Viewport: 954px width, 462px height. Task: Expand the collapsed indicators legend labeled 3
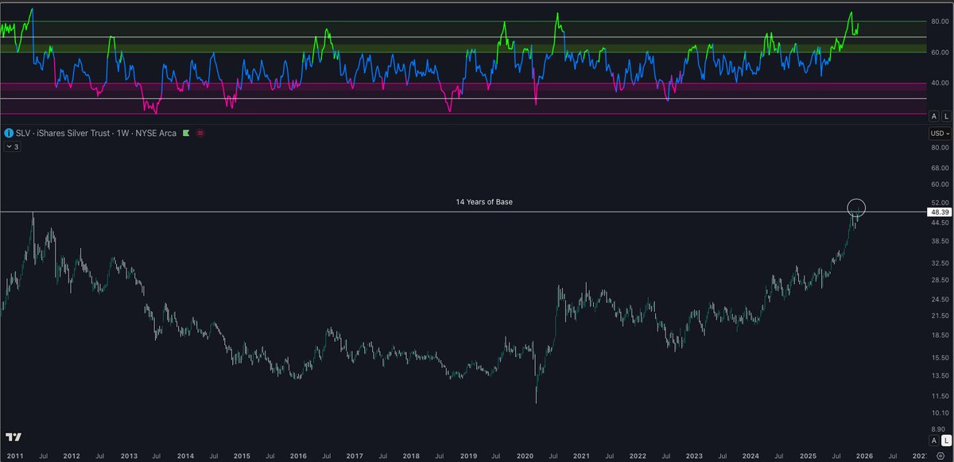[x=11, y=146]
